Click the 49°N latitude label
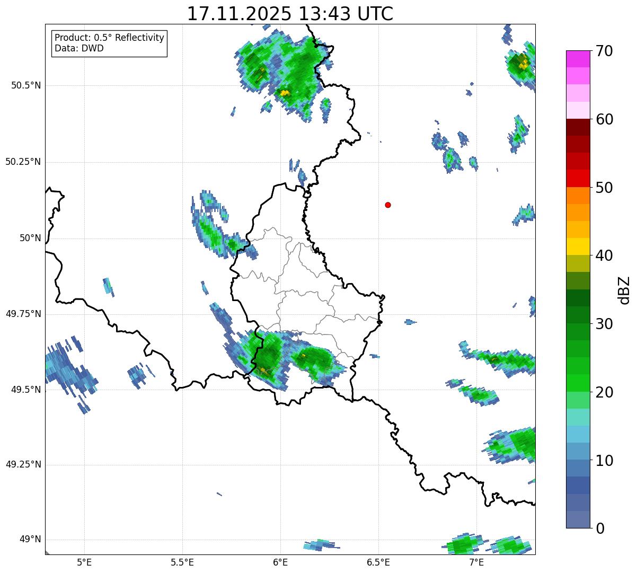This screenshot has height=573, width=637. (30, 539)
